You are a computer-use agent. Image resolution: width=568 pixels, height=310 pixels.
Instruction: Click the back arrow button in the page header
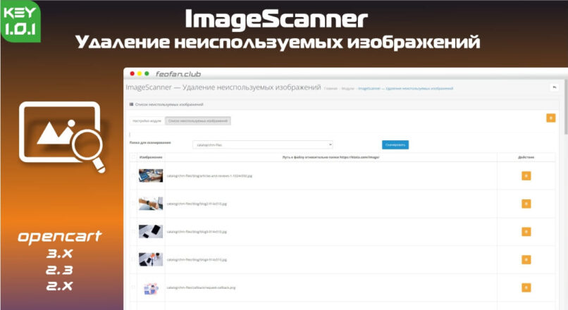tap(554, 87)
